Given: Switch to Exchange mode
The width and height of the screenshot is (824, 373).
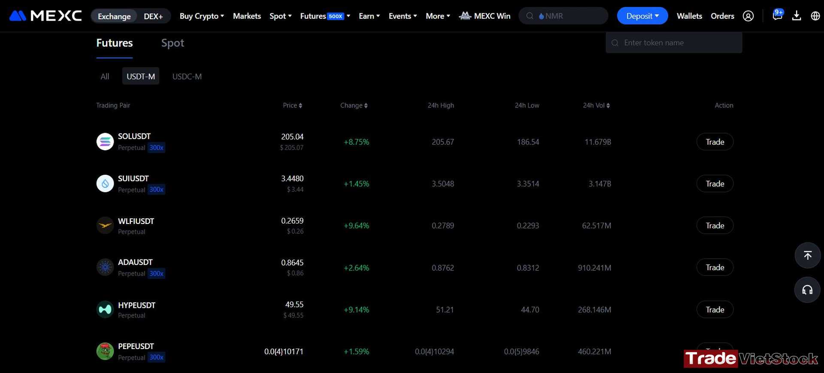Looking at the screenshot, I should click(114, 16).
